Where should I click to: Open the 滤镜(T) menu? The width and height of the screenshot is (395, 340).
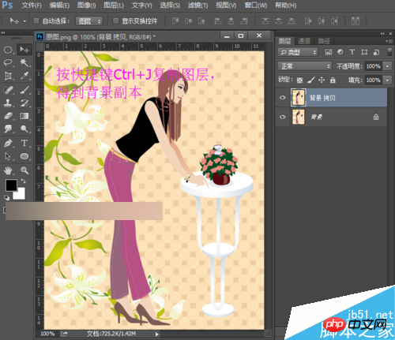(x=197, y=6)
